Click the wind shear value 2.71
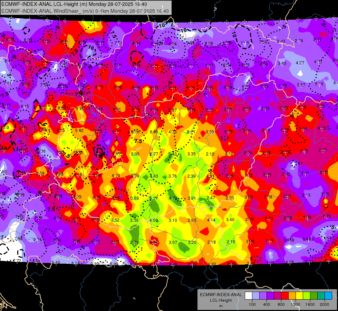The height and width of the screenshot is (311, 338). pos(134,243)
